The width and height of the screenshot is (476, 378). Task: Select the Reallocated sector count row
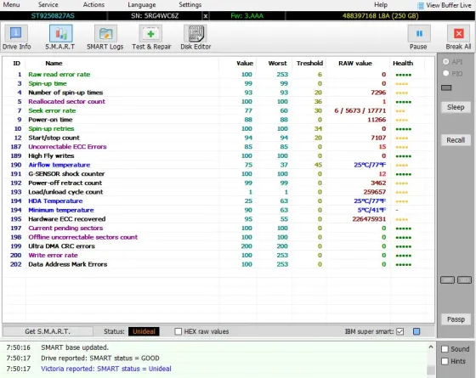218,101
